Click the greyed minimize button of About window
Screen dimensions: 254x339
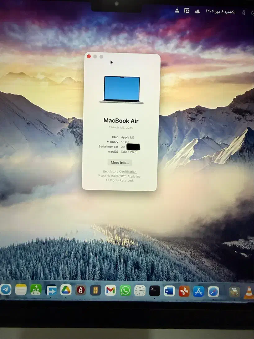coord(95,57)
